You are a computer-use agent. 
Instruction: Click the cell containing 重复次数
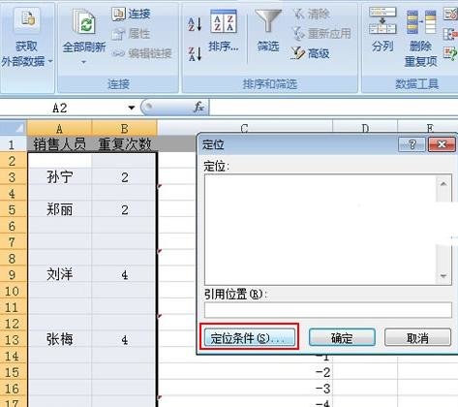[125, 144]
